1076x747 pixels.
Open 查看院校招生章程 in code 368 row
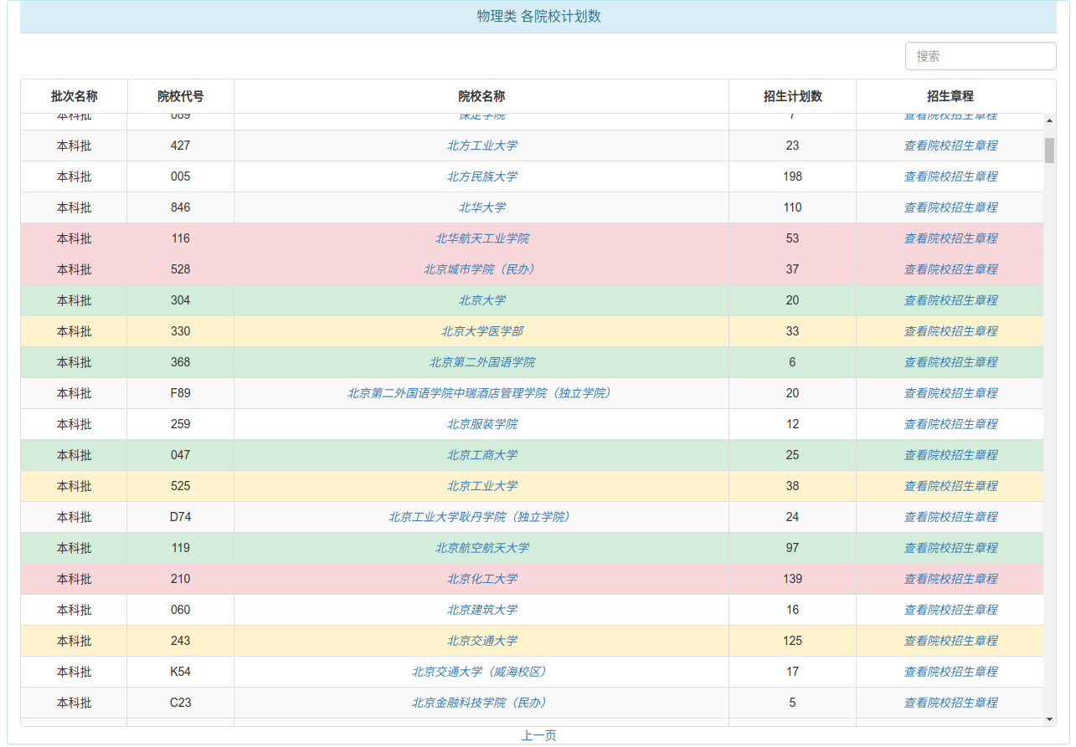pos(950,362)
